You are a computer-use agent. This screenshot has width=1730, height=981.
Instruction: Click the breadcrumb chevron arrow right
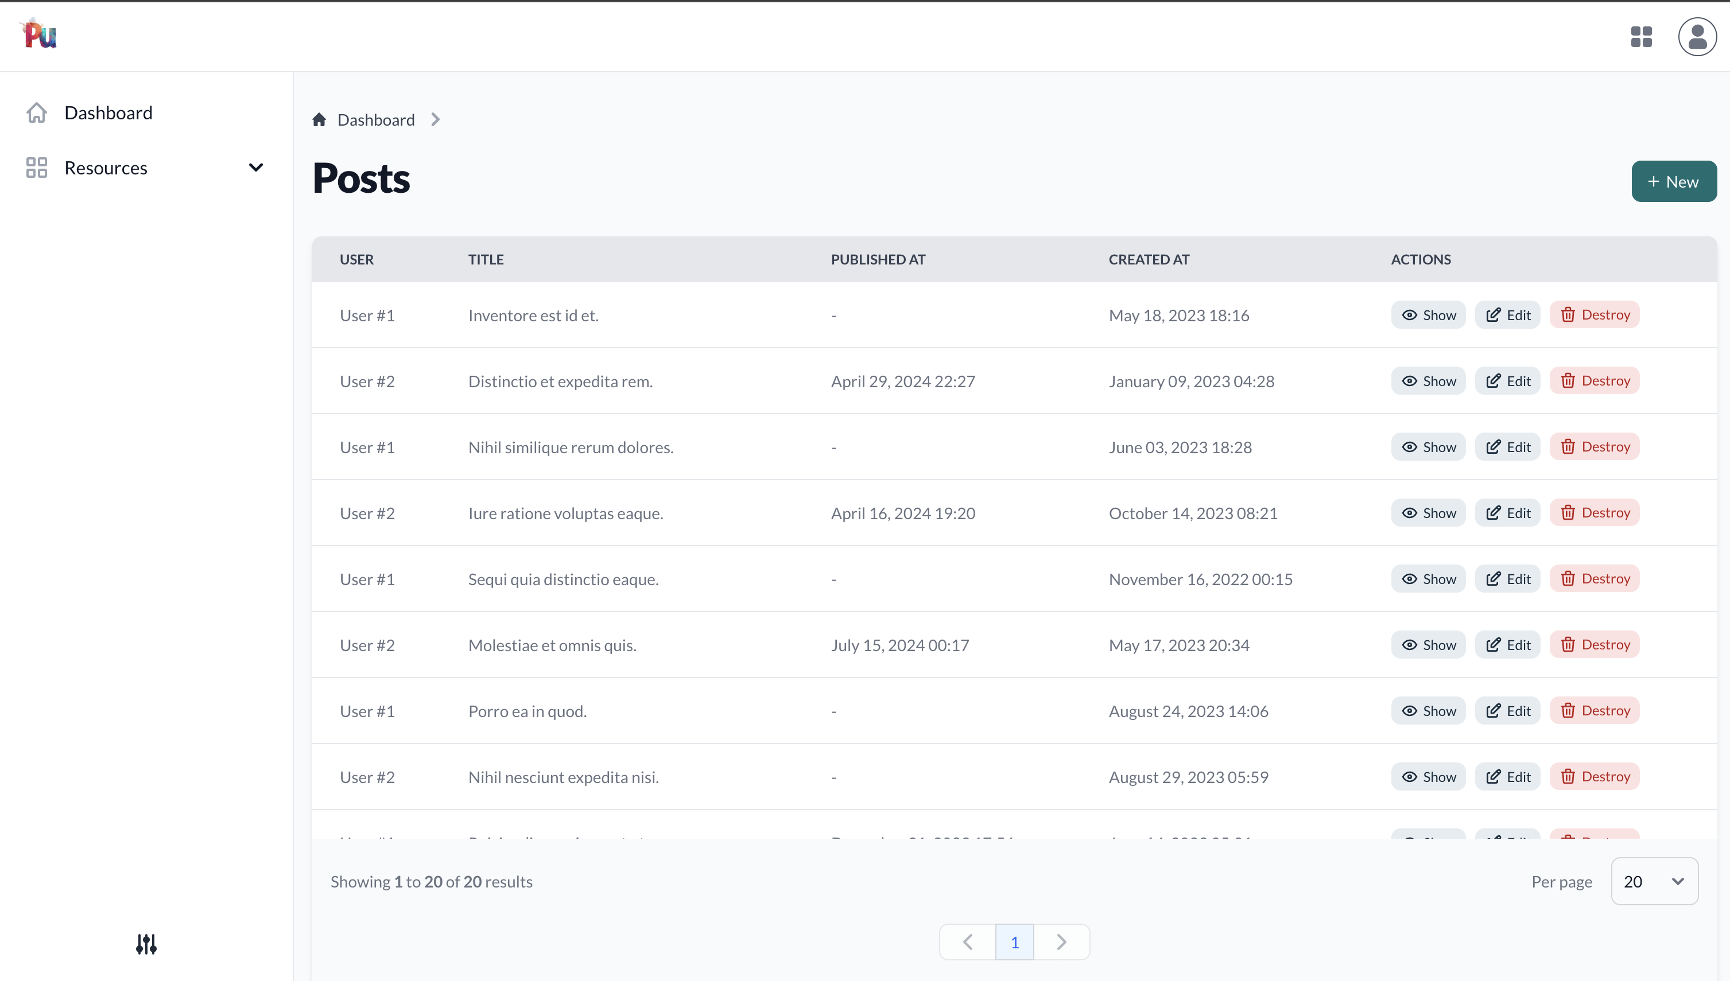click(436, 119)
